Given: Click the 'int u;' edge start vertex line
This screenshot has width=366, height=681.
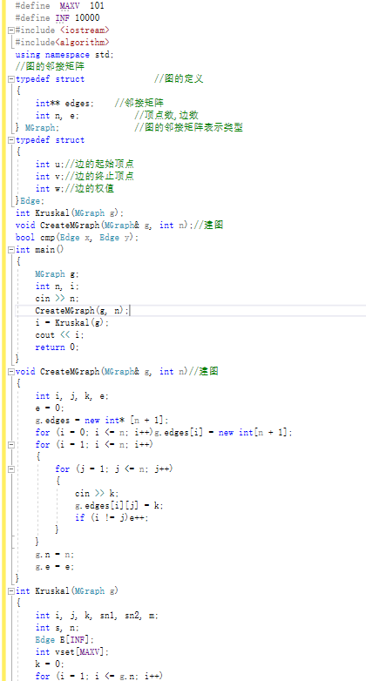Looking at the screenshot, I should tap(85, 165).
